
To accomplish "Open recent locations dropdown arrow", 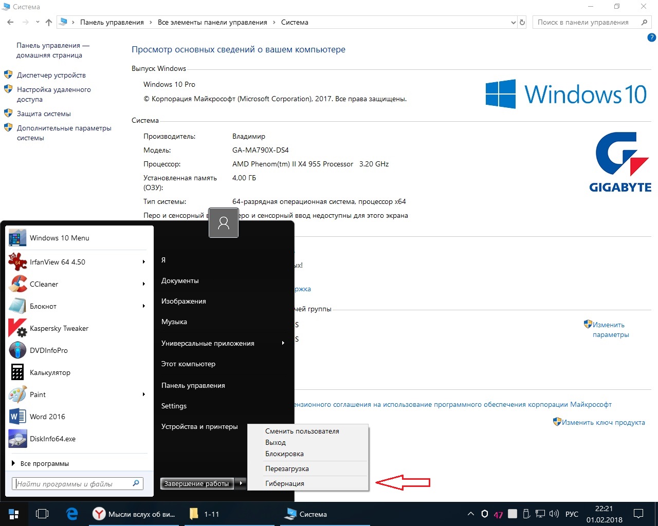I will (38, 22).
